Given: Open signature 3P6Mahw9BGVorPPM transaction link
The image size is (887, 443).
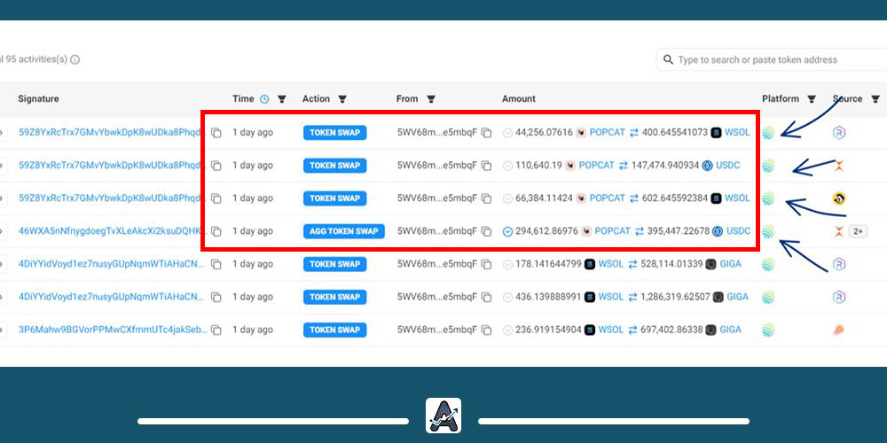Looking at the screenshot, I should click(112, 330).
